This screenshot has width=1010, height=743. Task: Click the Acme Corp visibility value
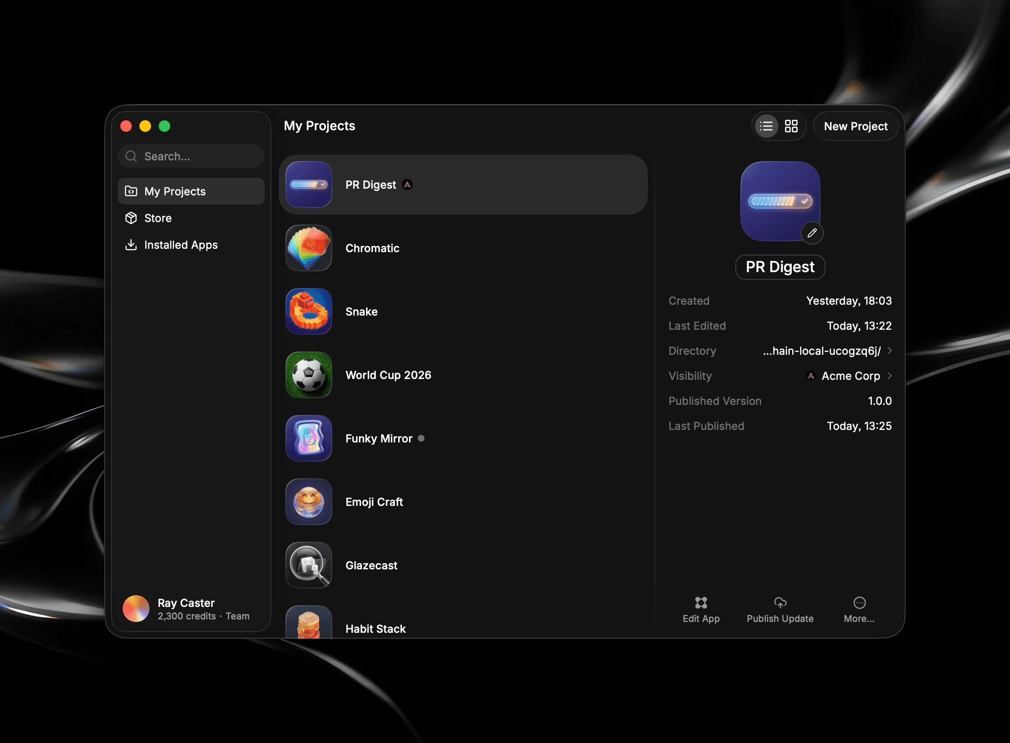pyautogui.click(x=850, y=376)
